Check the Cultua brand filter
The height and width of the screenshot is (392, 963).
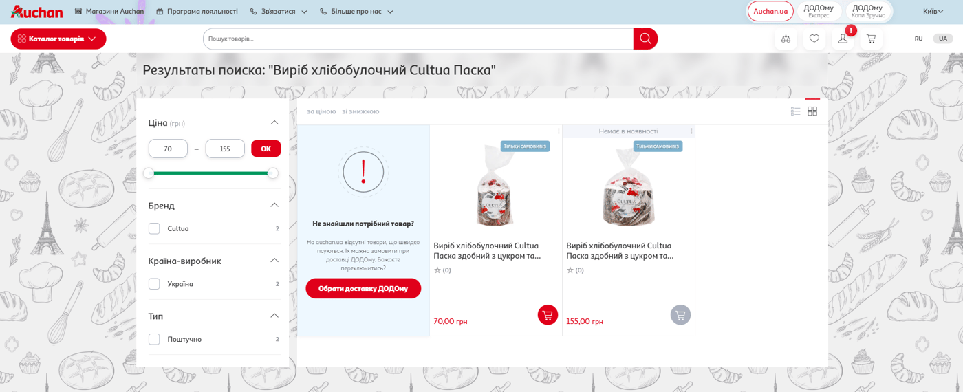click(154, 228)
